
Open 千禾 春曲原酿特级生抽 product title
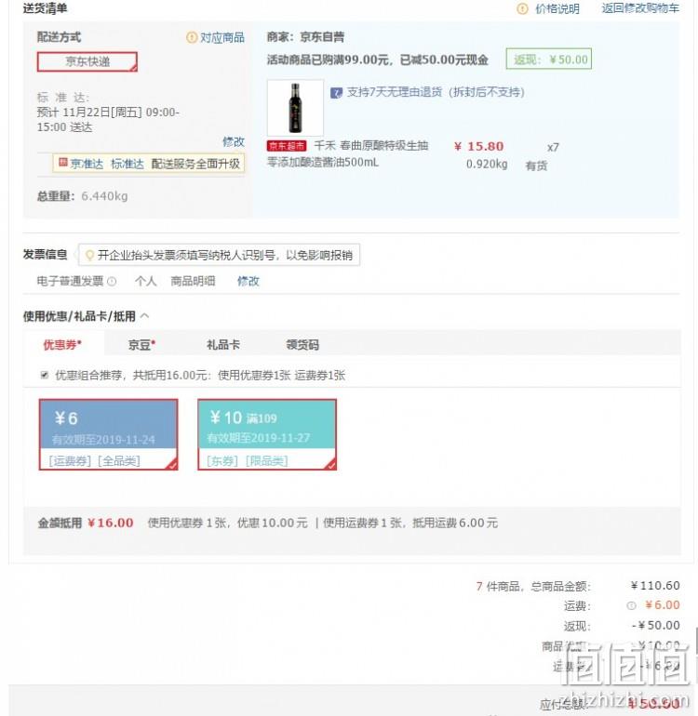347,153
